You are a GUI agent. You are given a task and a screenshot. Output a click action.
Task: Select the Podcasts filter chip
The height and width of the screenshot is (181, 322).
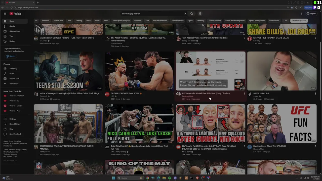pyautogui.click(x=46, y=21)
